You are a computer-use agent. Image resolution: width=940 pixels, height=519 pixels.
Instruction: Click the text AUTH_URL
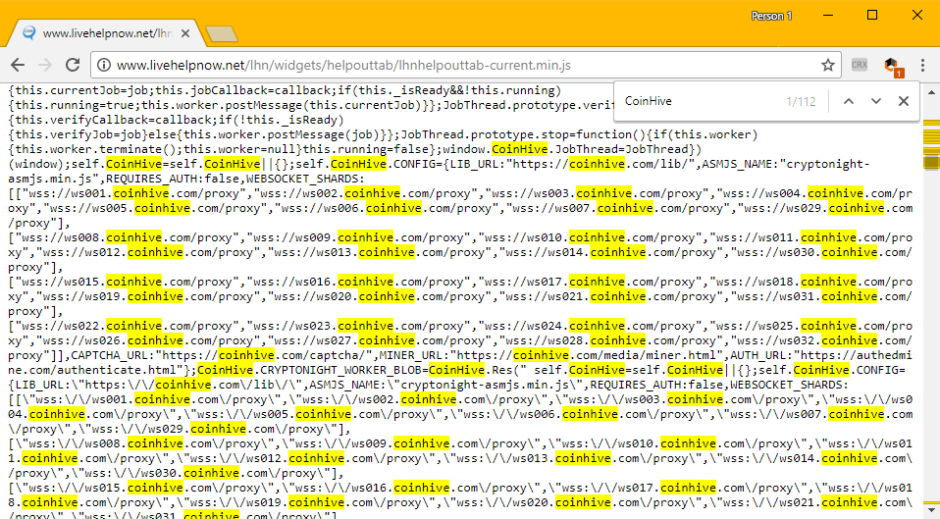tap(758, 355)
